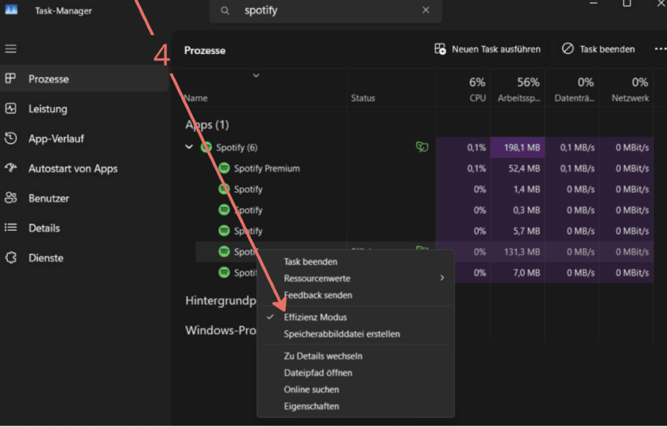The width and height of the screenshot is (667, 427).
Task: Click the 198,1 MB memory cell
Action: [x=518, y=147]
